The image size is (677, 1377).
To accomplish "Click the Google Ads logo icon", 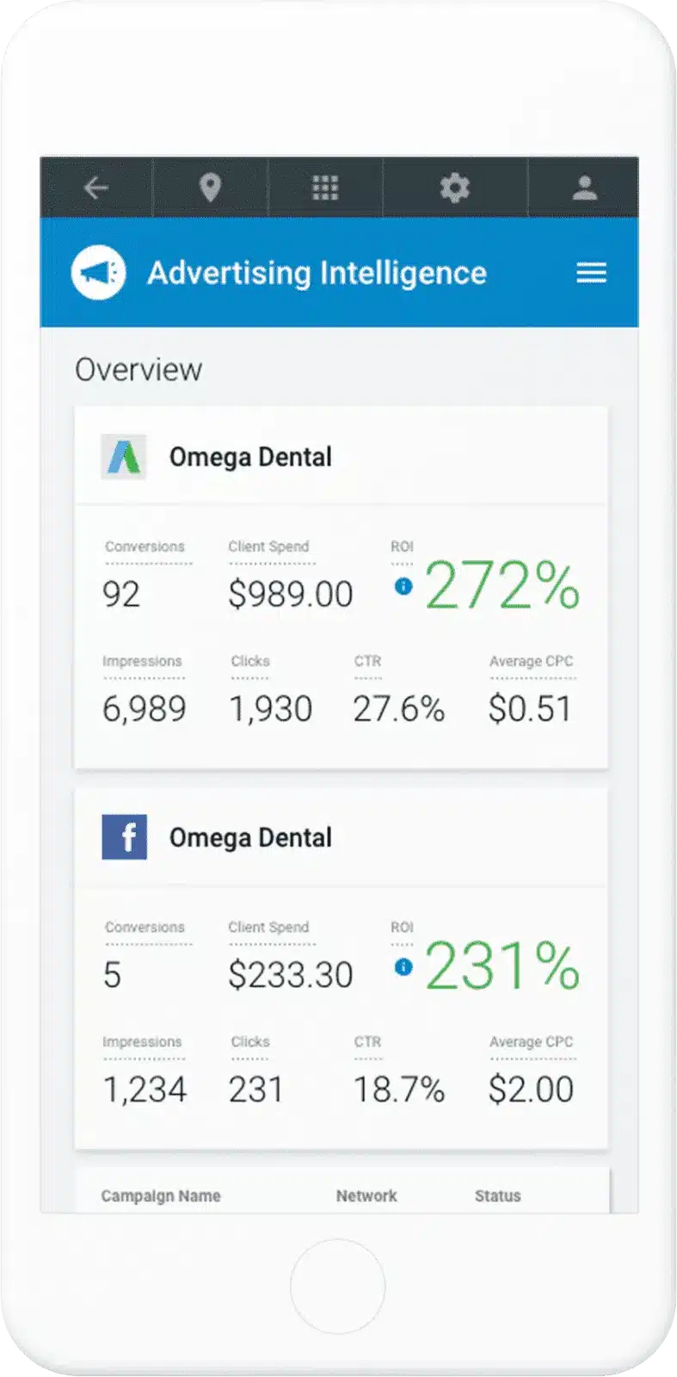I will (124, 457).
